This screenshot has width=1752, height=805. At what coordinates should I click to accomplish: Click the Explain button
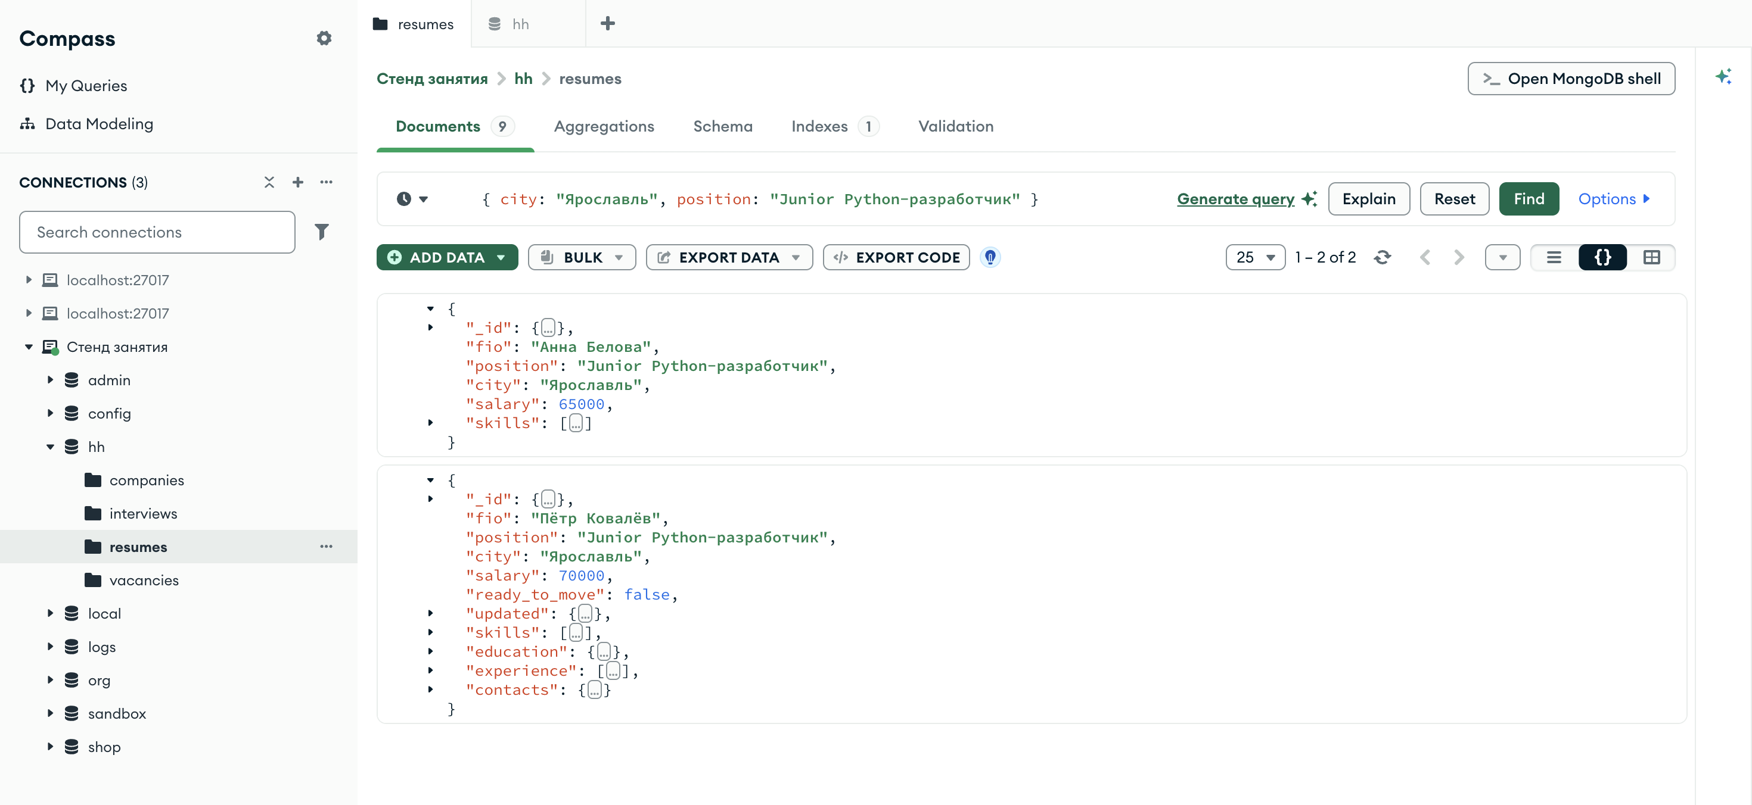tap(1369, 199)
